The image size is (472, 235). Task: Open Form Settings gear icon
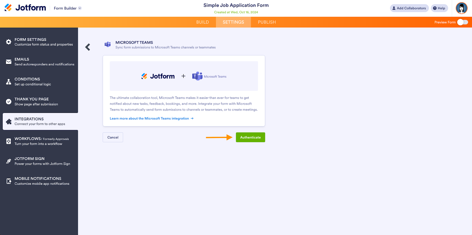(x=9, y=42)
